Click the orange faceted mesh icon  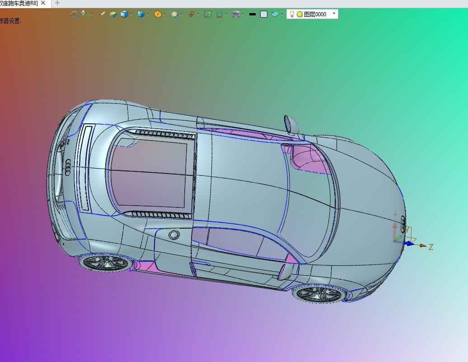158,14
